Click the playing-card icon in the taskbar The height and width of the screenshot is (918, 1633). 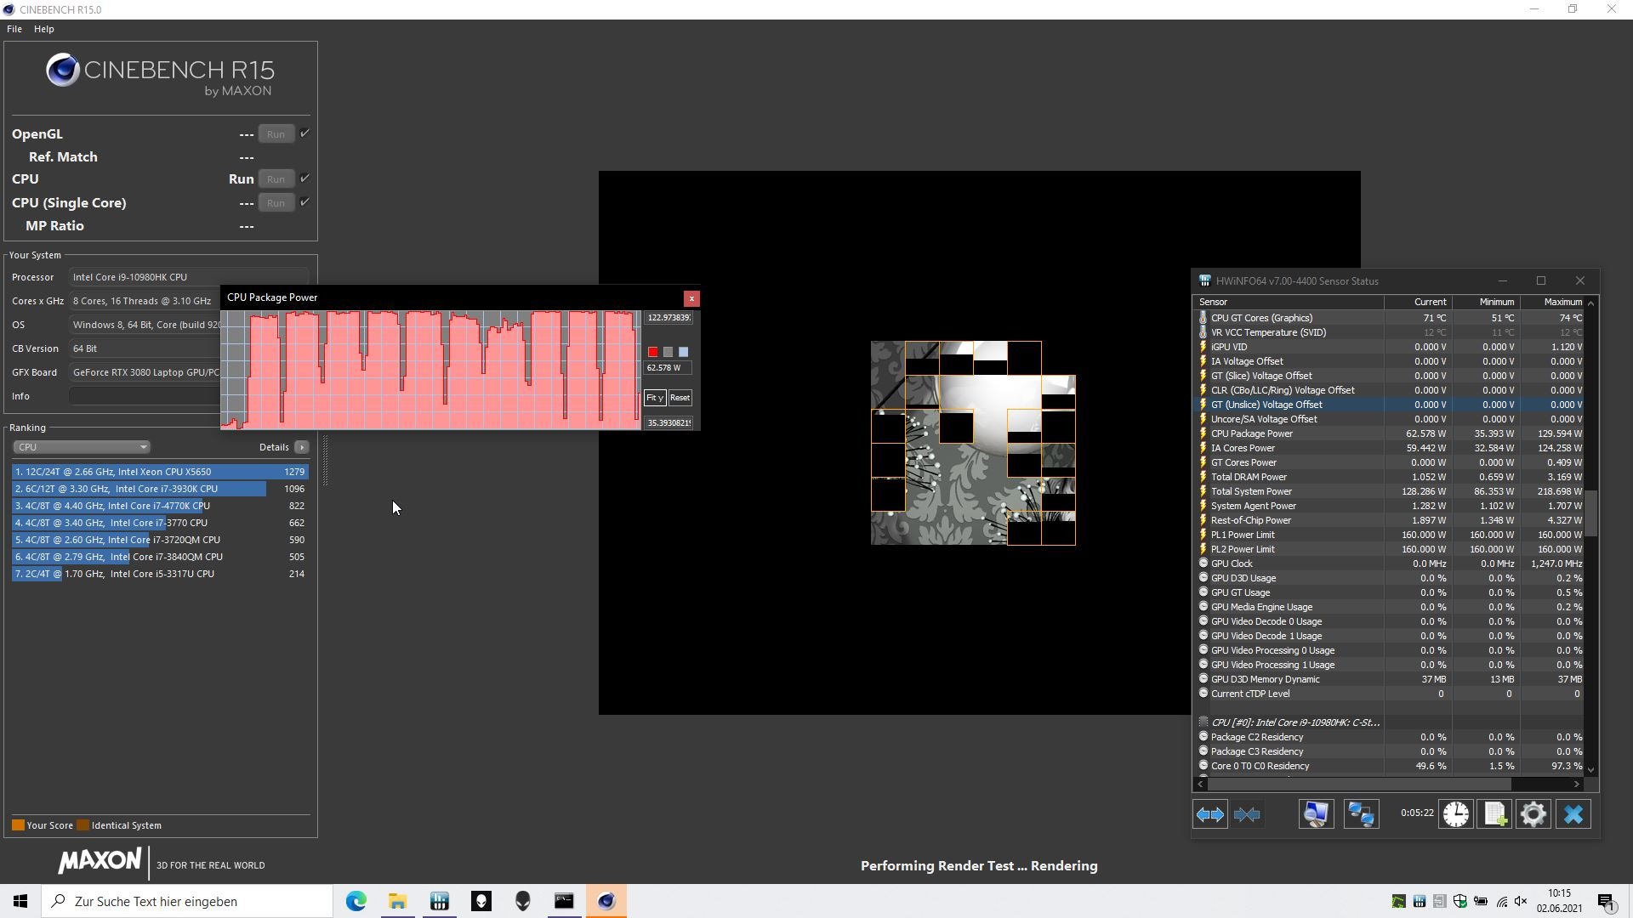coord(481,901)
